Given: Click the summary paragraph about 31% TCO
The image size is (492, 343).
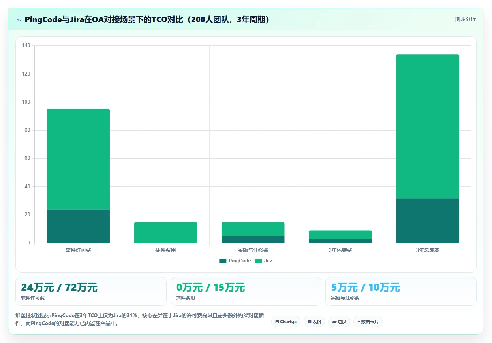Looking at the screenshot, I should tap(140, 319).
